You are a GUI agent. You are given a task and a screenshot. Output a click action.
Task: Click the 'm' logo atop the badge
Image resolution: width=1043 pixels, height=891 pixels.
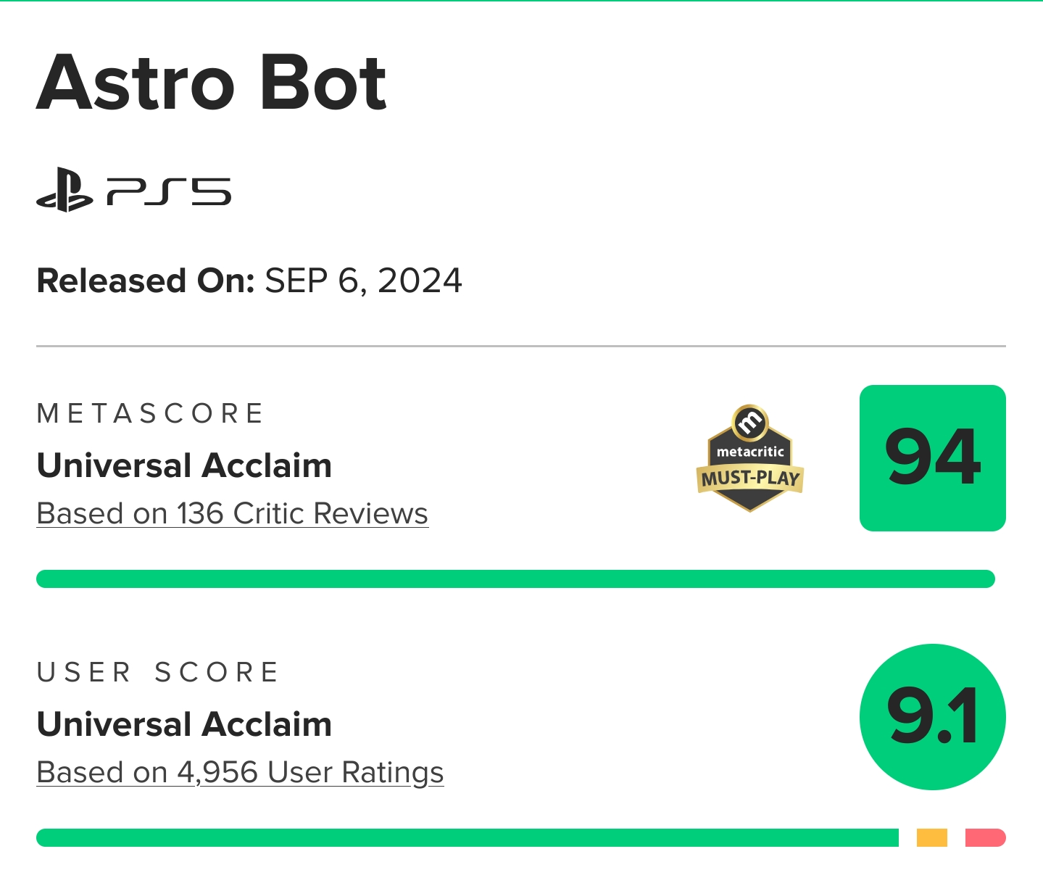click(x=750, y=422)
